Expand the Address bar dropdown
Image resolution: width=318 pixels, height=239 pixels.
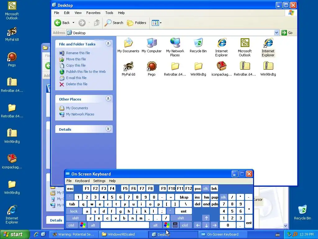[276, 33]
